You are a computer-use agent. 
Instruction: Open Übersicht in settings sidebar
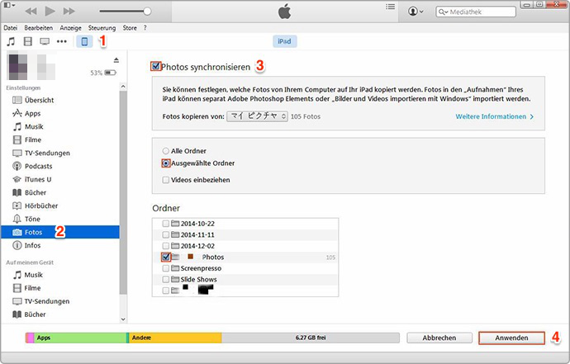pyautogui.click(x=60, y=100)
